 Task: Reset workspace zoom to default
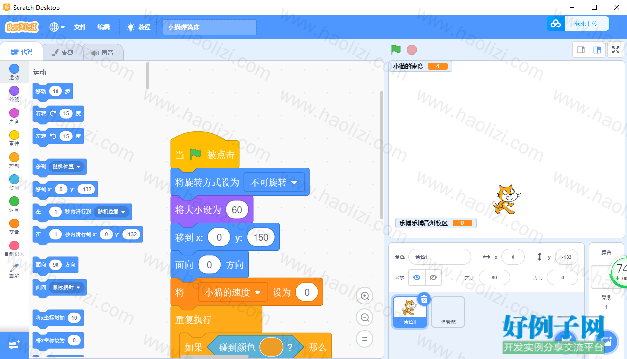click(x=365, y=339)
